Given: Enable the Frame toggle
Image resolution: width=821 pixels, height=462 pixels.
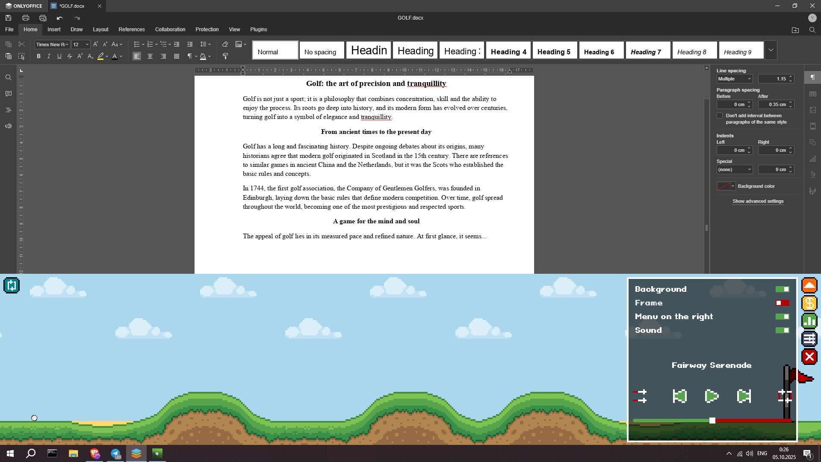Looking at the screenshot, I should coord(782,302).
